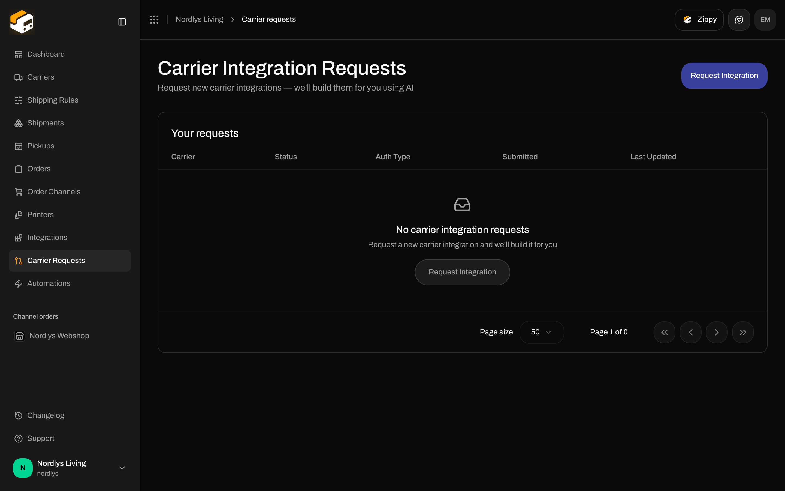Click the Page 1 of 0 indicator
This screenshot has width=785, height=491.
(609, 332)
